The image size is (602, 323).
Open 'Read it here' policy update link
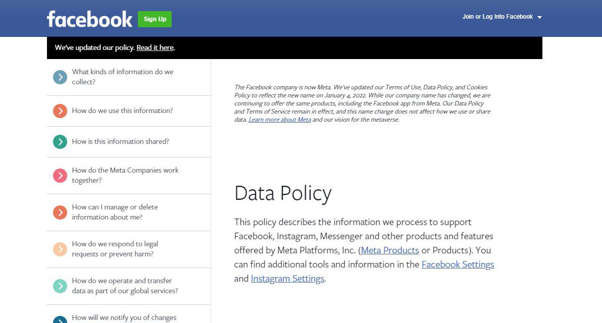coord(155,48)
